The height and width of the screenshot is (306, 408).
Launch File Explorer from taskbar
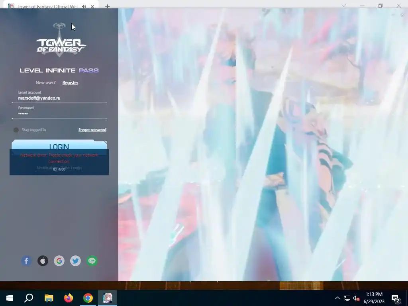49,298
